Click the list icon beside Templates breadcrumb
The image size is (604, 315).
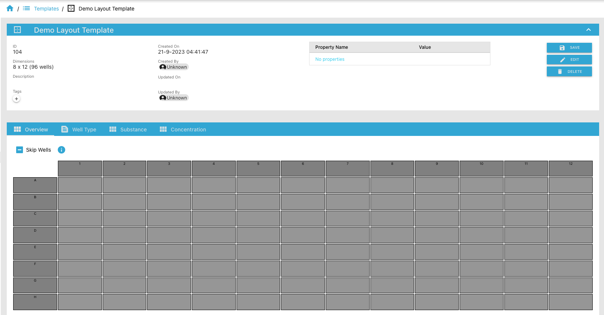tap(26, 8)
